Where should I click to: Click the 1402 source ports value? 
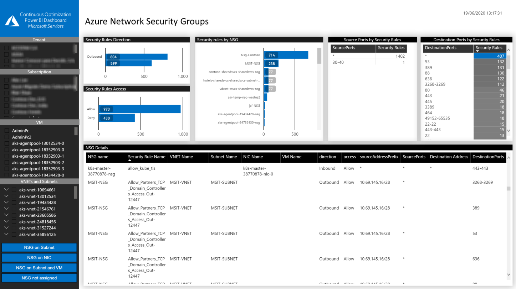(399, 56)
